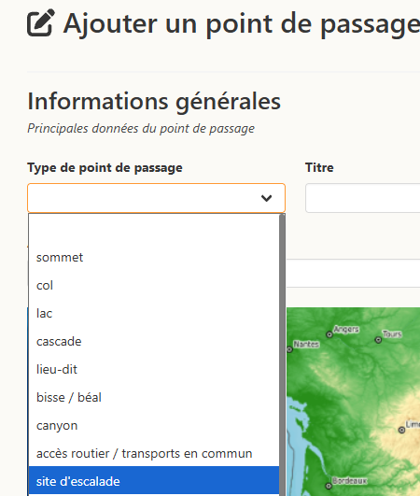Click the chevron arrow of the type dropdown

click(x=266, y=198)
